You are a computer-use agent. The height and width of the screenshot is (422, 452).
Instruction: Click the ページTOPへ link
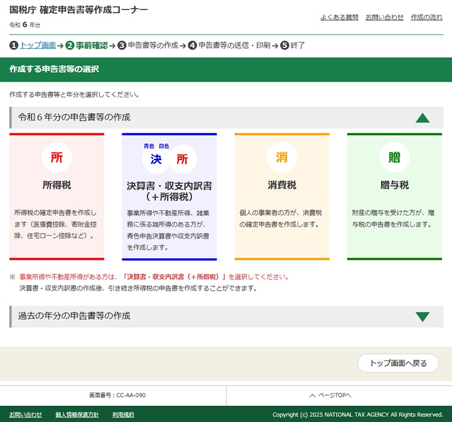point(335,395)
